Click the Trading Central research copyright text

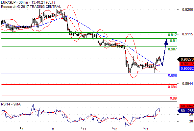click(x=31, y=7)
